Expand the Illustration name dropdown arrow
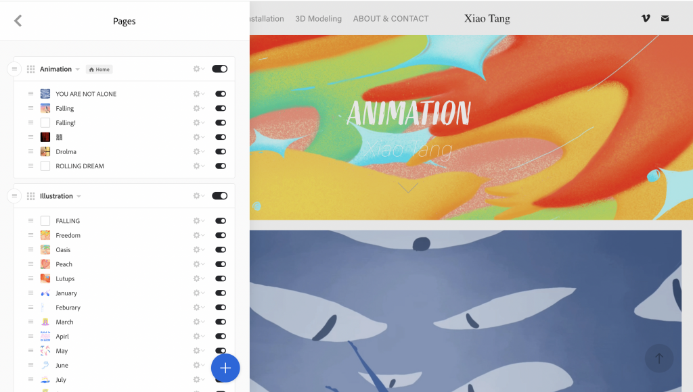The image size is (693, 392). tap(79, 197)
